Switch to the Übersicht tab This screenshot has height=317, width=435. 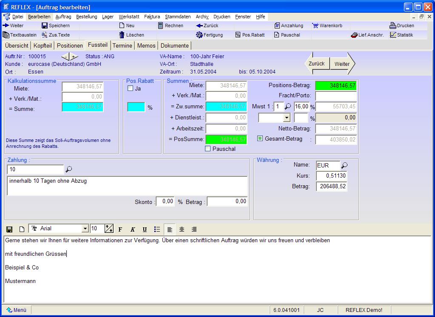17,45
